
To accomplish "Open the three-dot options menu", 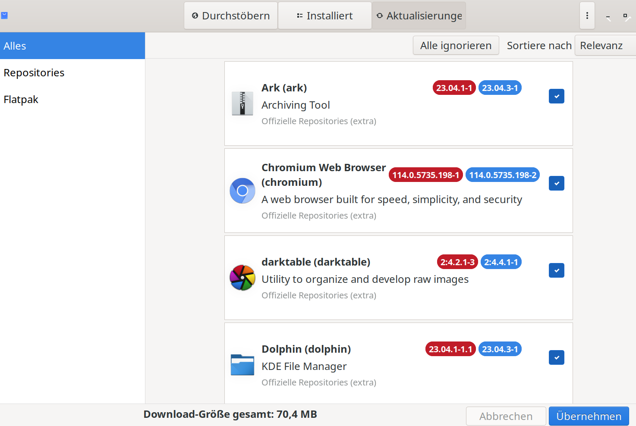I will tap(587, 16).
